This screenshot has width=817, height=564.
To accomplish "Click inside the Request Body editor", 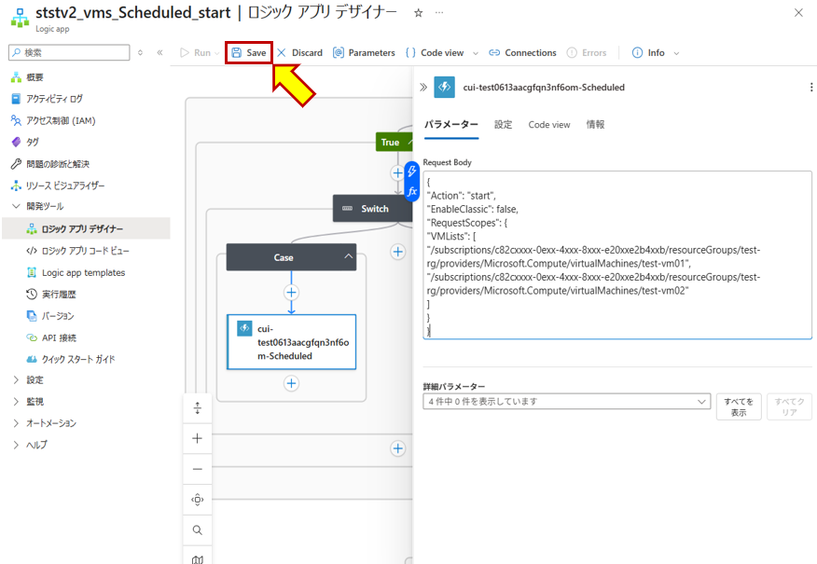I will click(617, 255).
